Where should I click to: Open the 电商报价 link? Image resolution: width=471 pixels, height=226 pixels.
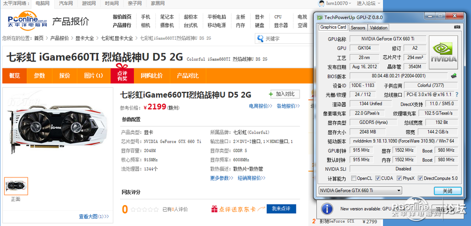[261, 106]
